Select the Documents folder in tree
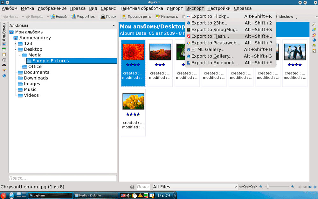The width and height of the screenshot is (318, 199). [33, 72]
